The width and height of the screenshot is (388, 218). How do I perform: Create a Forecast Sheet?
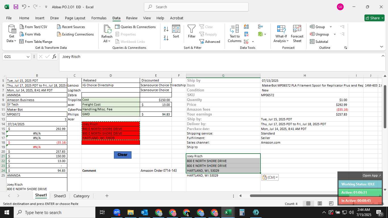(x=297, y=34)
